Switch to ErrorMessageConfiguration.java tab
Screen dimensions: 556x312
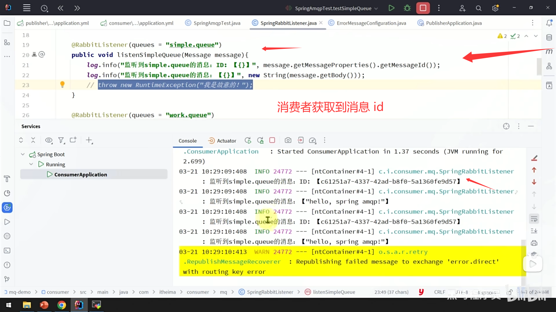[x=371, y=23]
